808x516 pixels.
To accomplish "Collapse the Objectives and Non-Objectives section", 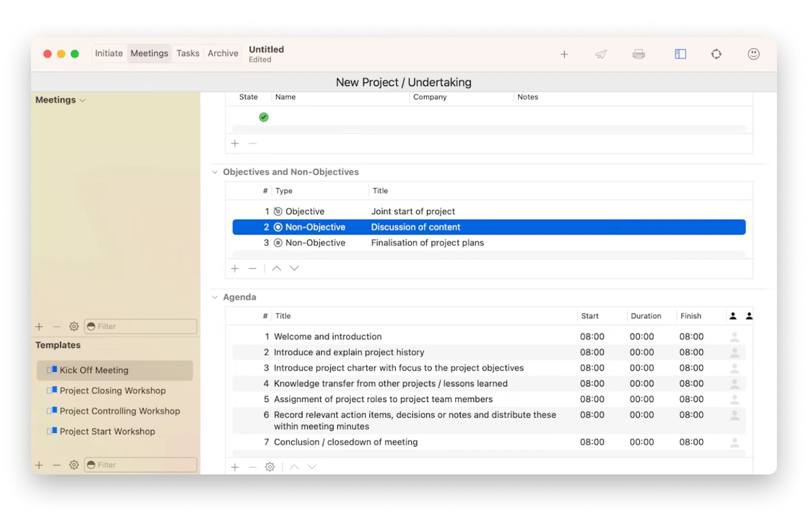I will pos(215,172).
